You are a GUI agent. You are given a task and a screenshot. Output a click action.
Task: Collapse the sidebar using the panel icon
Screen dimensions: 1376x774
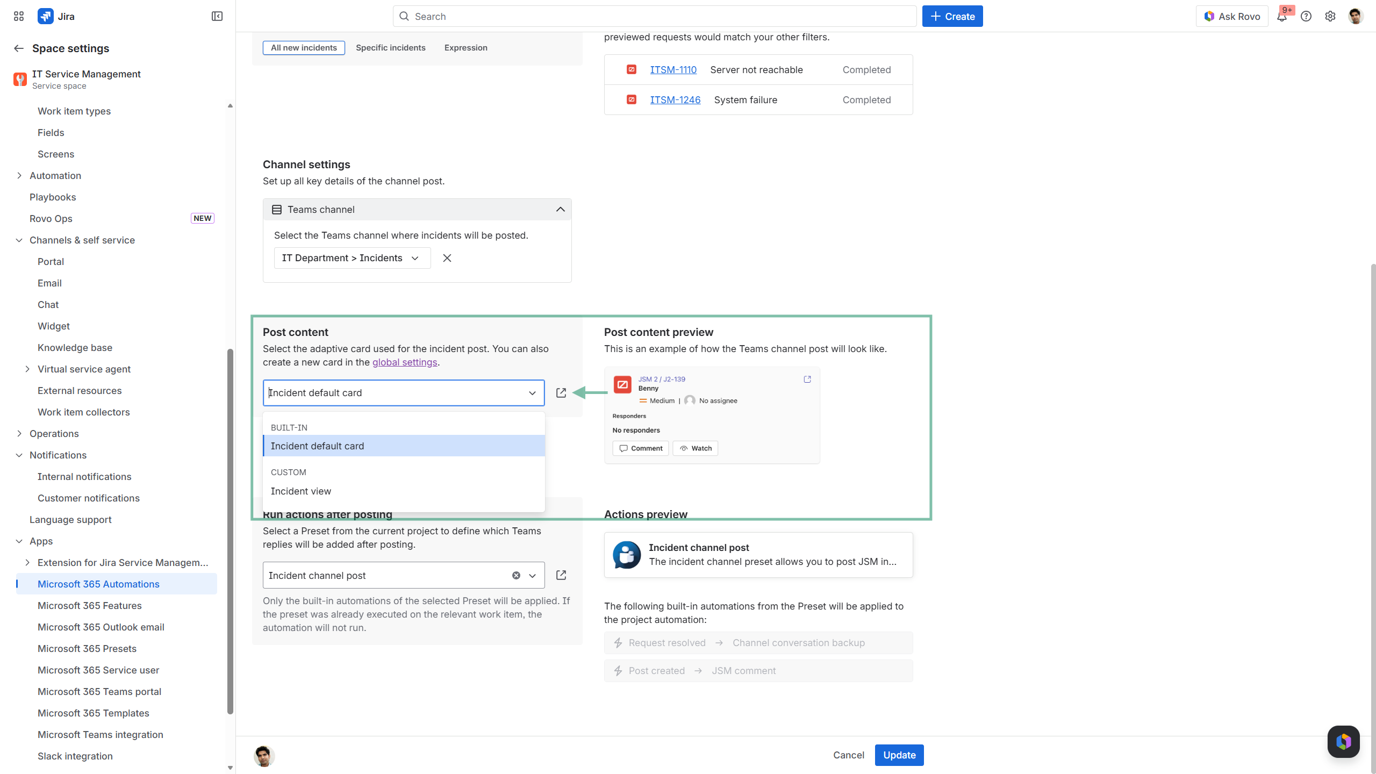pos(217,16)
